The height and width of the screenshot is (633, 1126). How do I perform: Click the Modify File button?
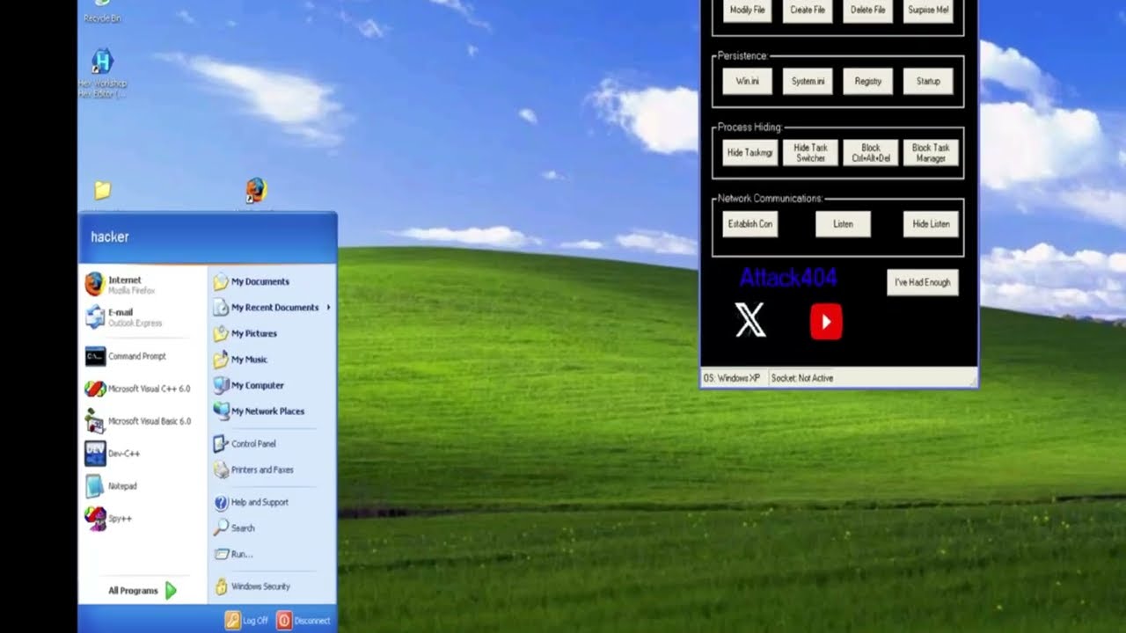748,10
